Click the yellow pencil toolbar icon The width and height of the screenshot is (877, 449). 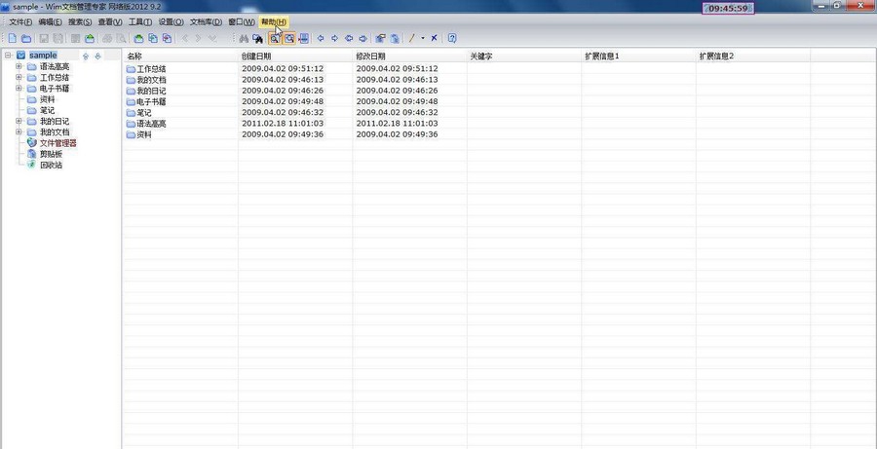411,39
